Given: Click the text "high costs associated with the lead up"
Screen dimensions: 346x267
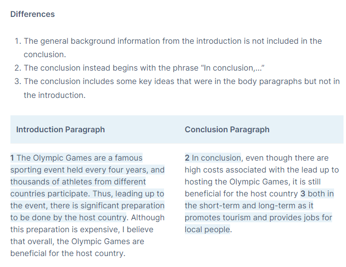Looking at the screenshot, I should coord(261,170).
